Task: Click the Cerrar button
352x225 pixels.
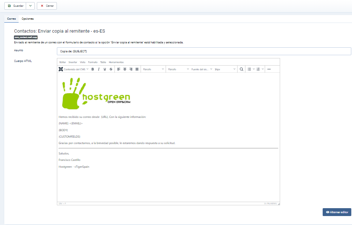Action: tap(47, 6)
